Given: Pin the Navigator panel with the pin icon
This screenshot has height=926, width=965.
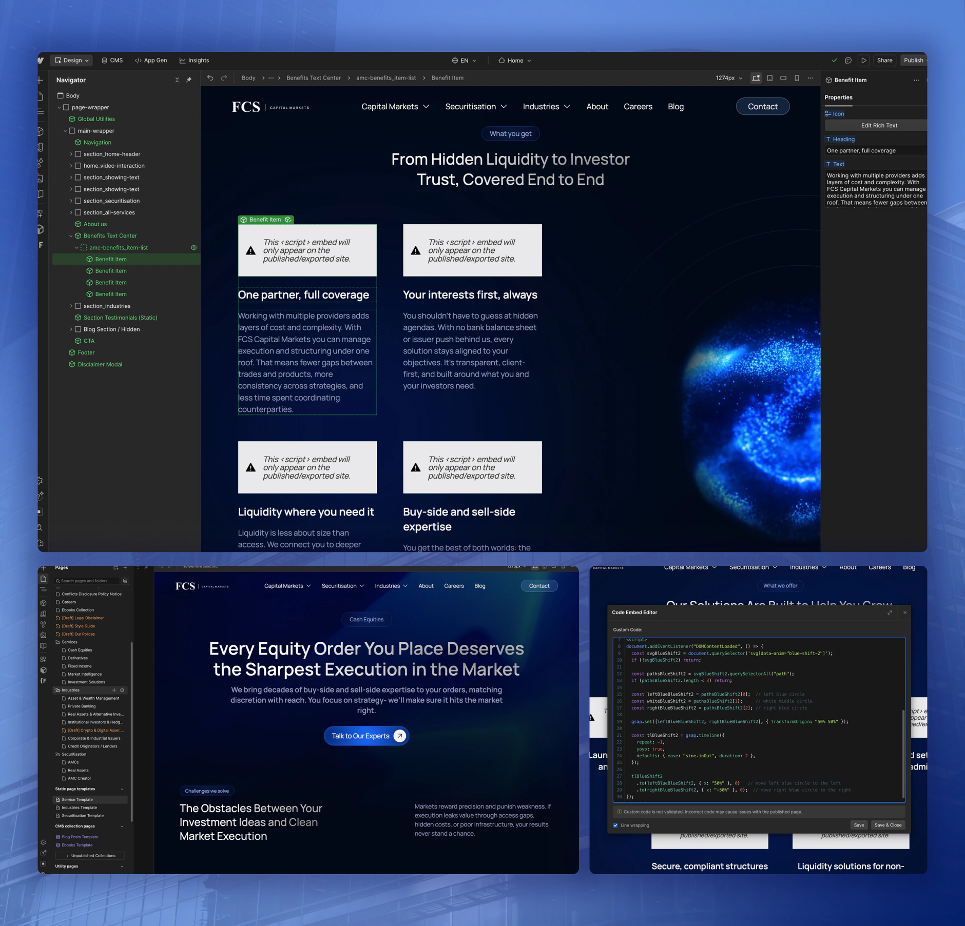Looking at the screenshot, I should [189, 80].
